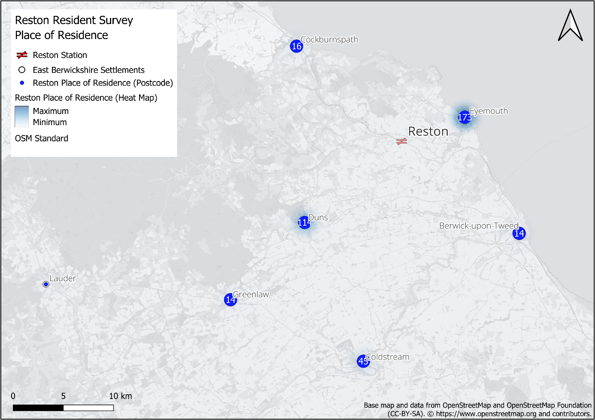The width and height of the screenshot is (595, 420).
Task: Click 'Reston Place of Residence (Heat Map)' heading
Action: [x=86, y=98]
